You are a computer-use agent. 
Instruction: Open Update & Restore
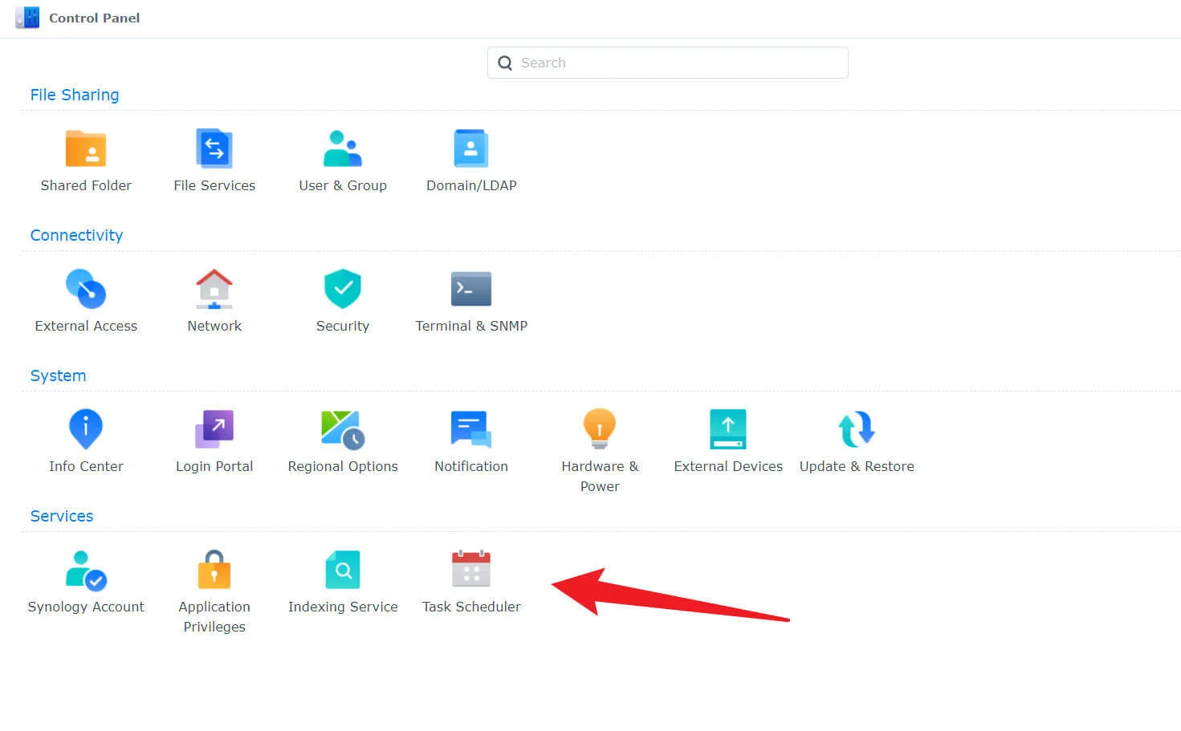coord(857,430)
